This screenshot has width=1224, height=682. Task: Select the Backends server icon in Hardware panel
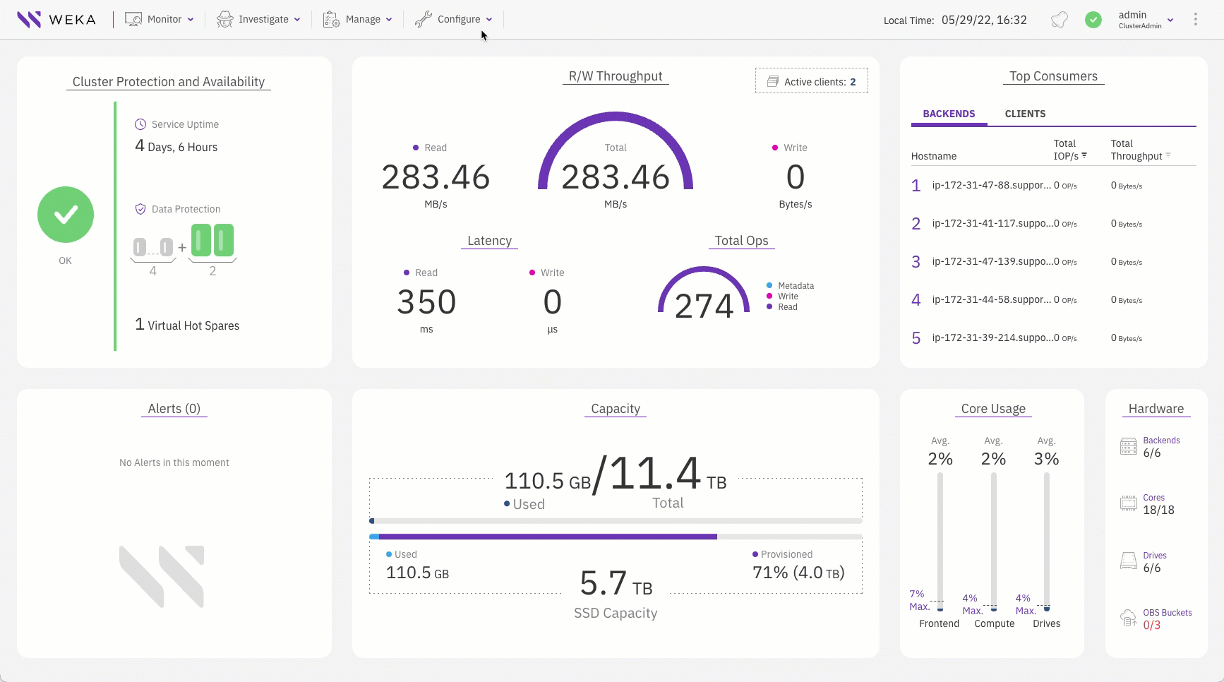(1128, 445)
